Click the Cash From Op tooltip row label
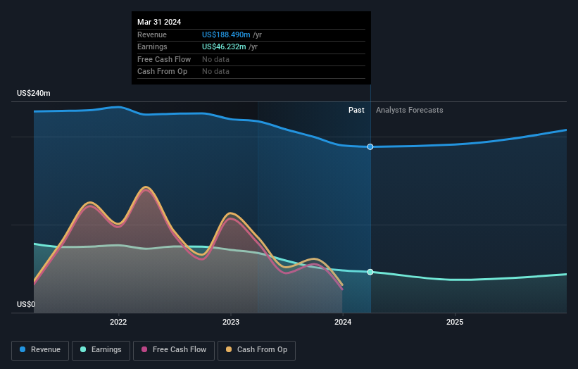The image size is (578, 369). point(162,72)
